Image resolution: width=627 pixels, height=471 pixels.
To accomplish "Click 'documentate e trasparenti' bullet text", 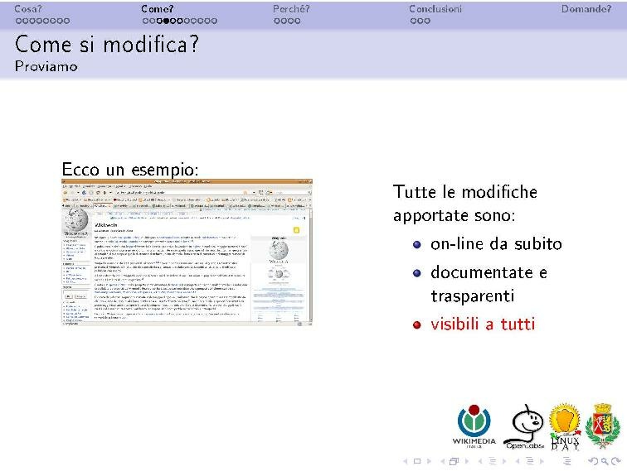I will coord(488,284).
